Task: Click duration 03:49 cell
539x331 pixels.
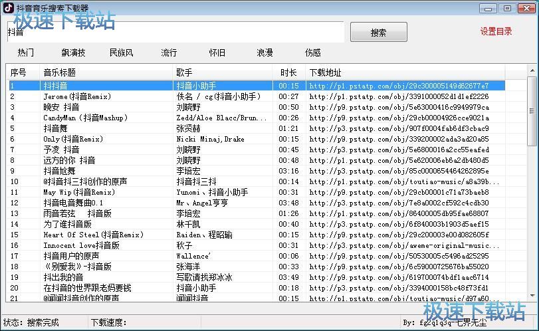Action: click(288, 277)
